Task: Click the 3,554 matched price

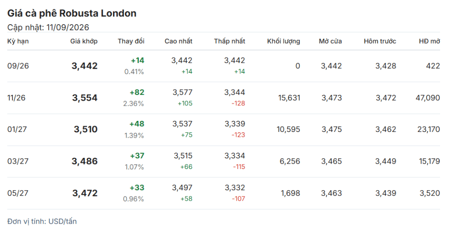Action: pyautogui.click(x=85, y=98)
